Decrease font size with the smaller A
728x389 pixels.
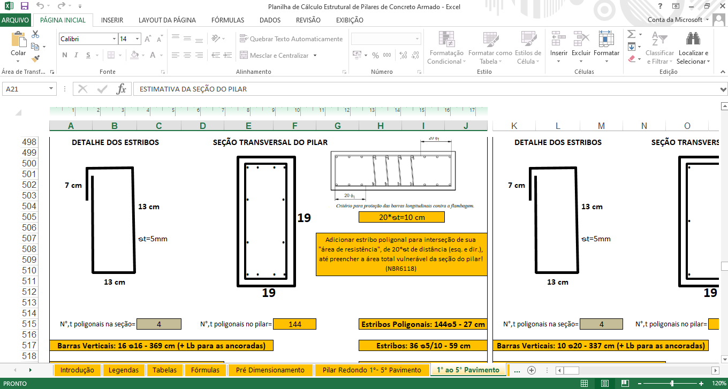click(160, 39)
